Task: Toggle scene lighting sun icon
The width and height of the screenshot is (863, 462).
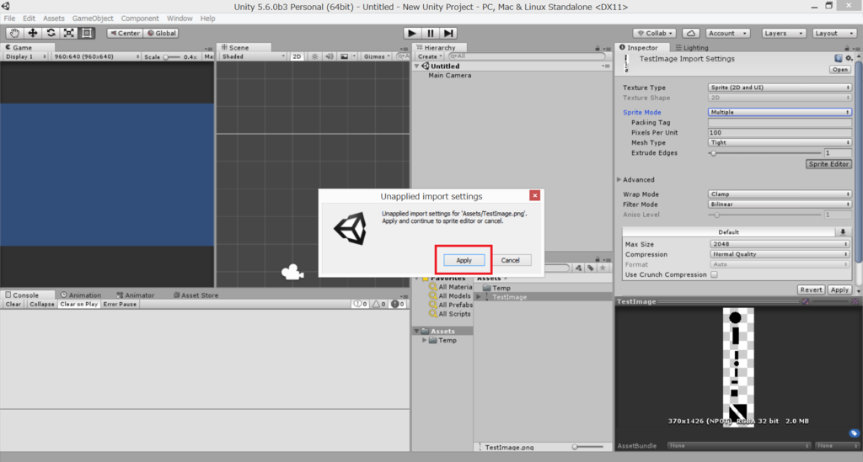Action: pyautogui.click(x=315, y=56)
